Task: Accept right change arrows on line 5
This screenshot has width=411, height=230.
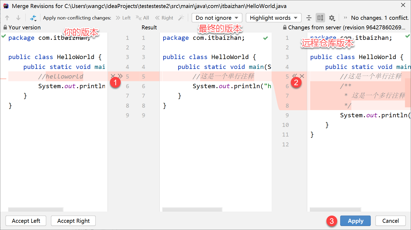Action: 295,76
